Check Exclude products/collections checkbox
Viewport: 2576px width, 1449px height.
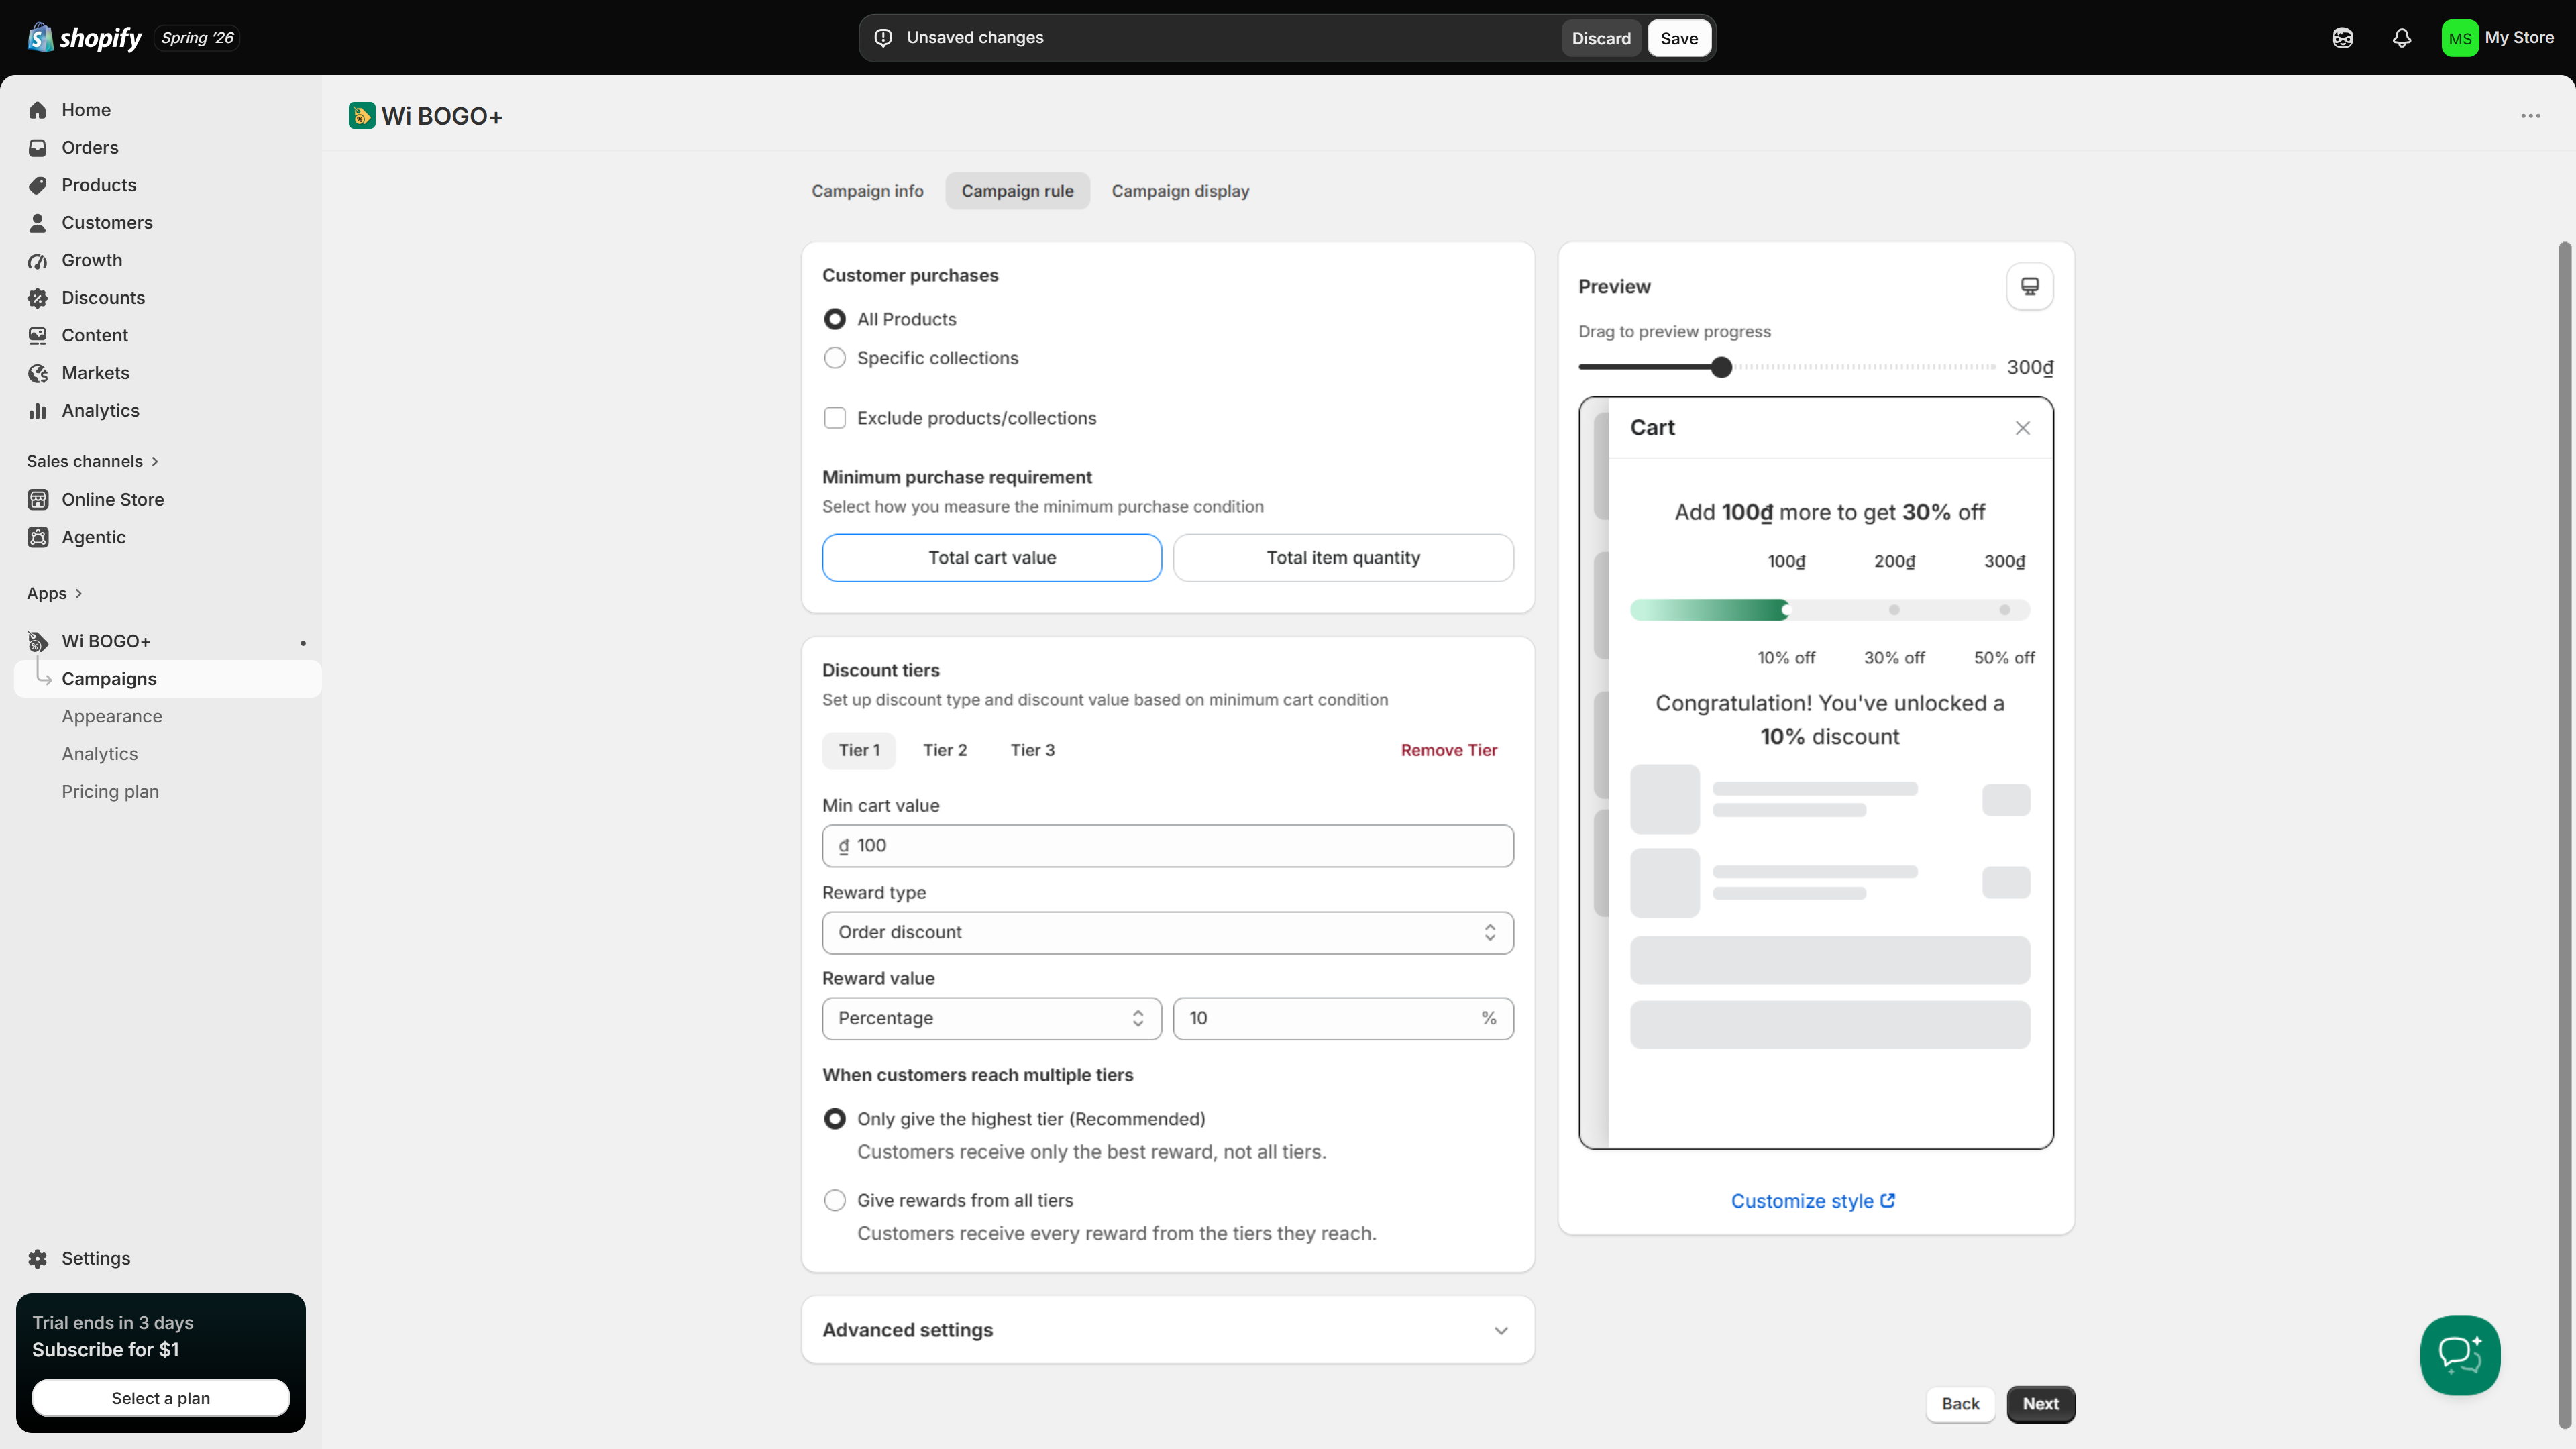[x=835, y=418]
